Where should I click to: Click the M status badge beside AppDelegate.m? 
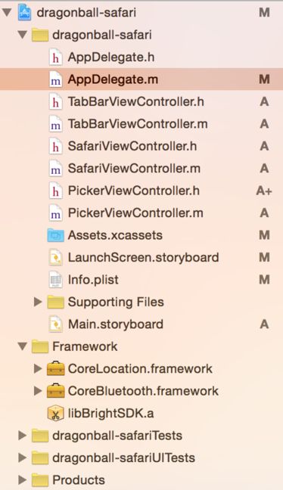tap(264, 79)
